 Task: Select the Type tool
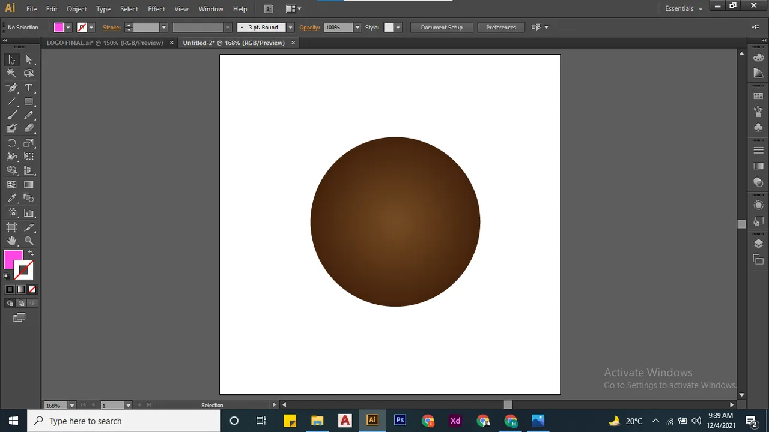tap(29, 88)
